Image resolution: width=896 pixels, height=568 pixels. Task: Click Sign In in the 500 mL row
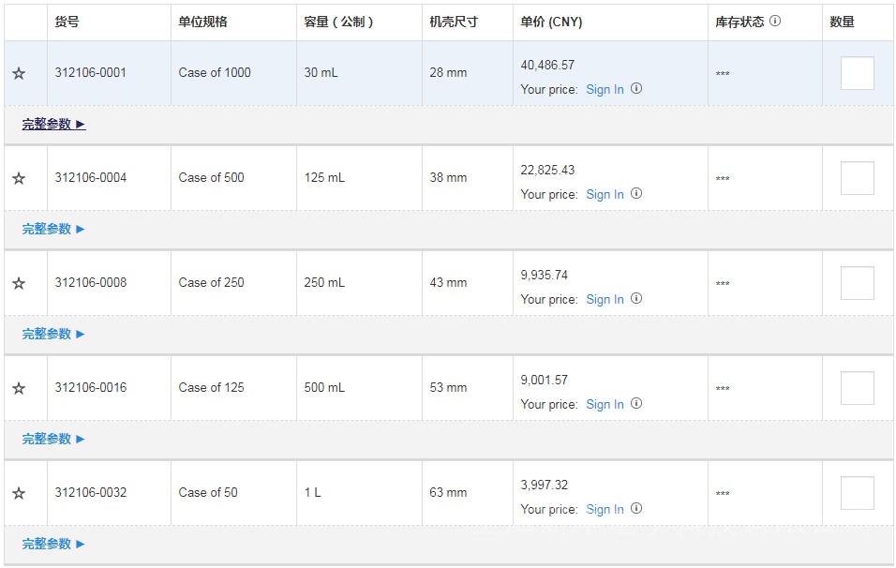click(x=605, y=404)
